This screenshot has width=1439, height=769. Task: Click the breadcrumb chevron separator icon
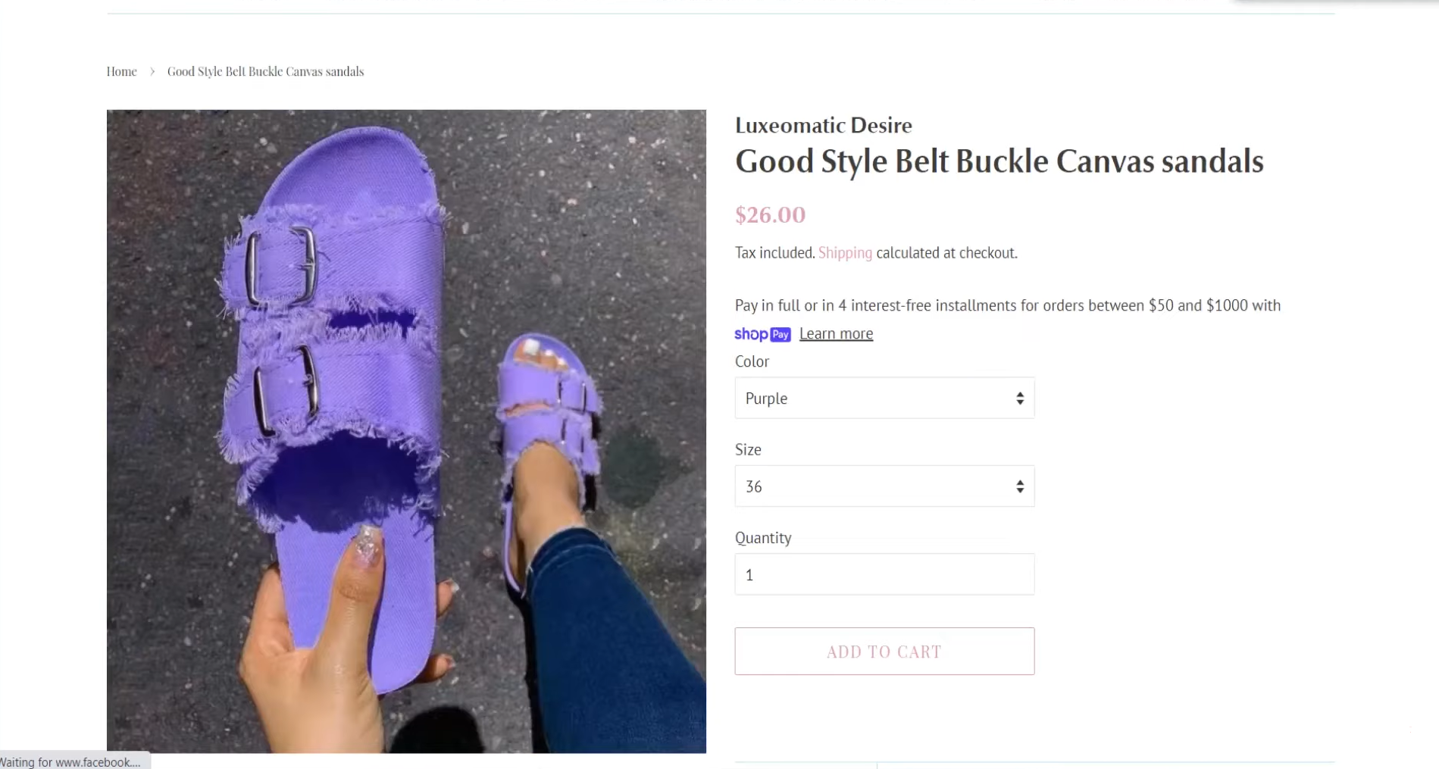[x=152, y=71]
